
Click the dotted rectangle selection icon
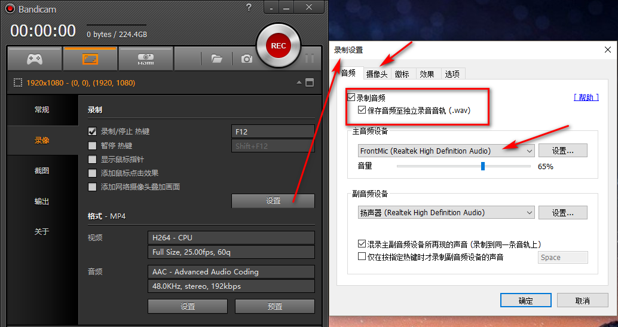tap(18, 83)
